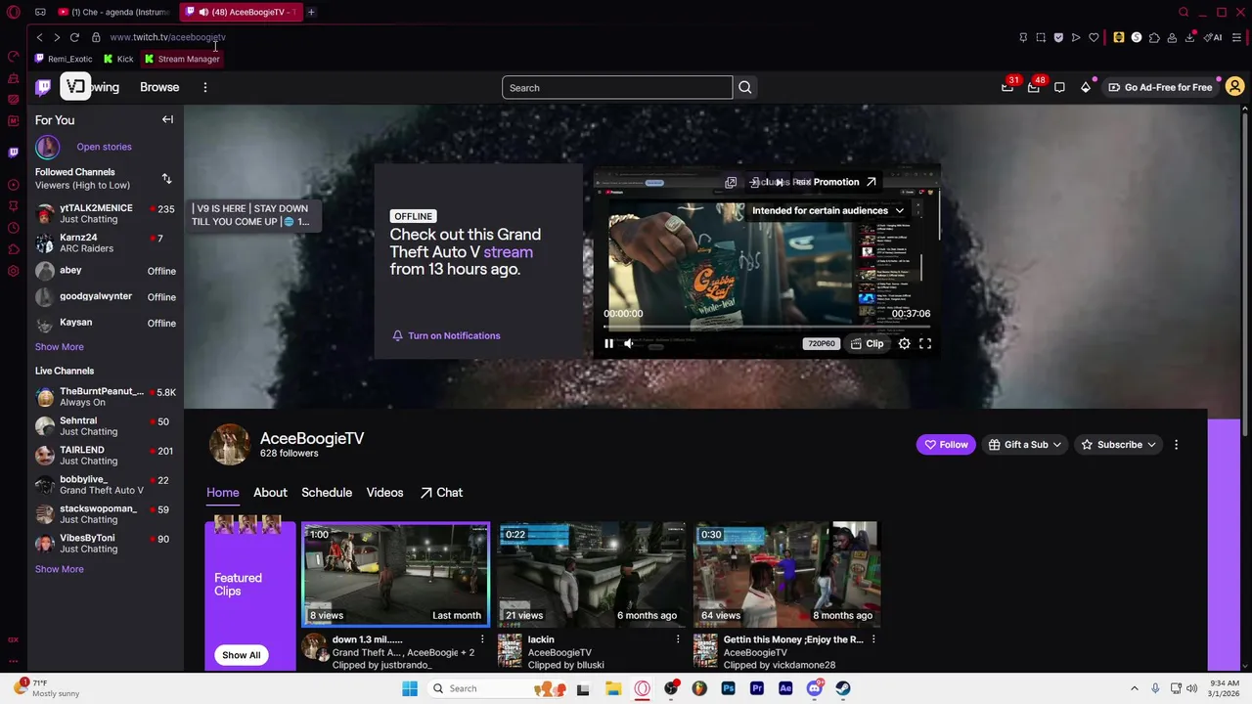This screenshot has width=1252, height=704.
Task: Open player settings gear icon
Action: click(x=905, y=343)
